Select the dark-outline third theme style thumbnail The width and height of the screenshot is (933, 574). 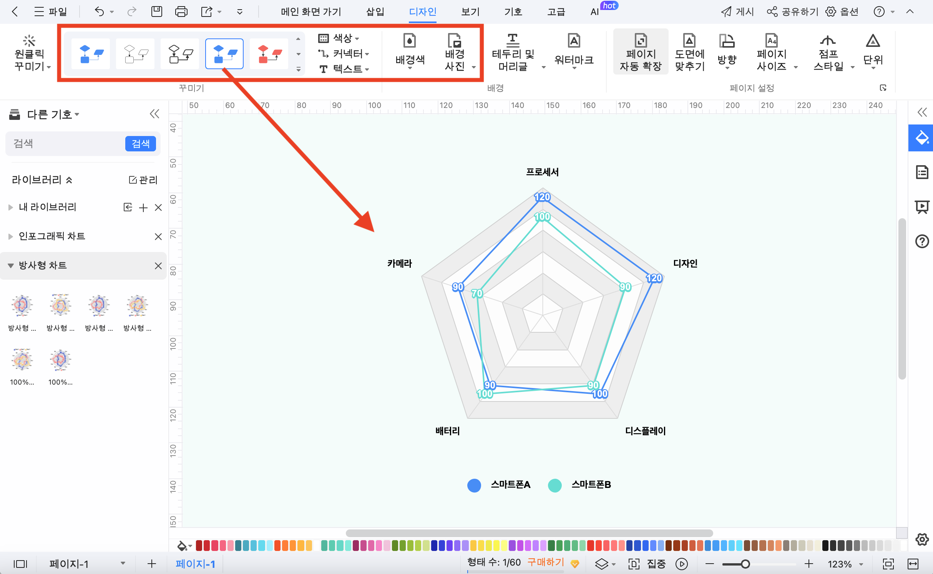click(180, 53)
